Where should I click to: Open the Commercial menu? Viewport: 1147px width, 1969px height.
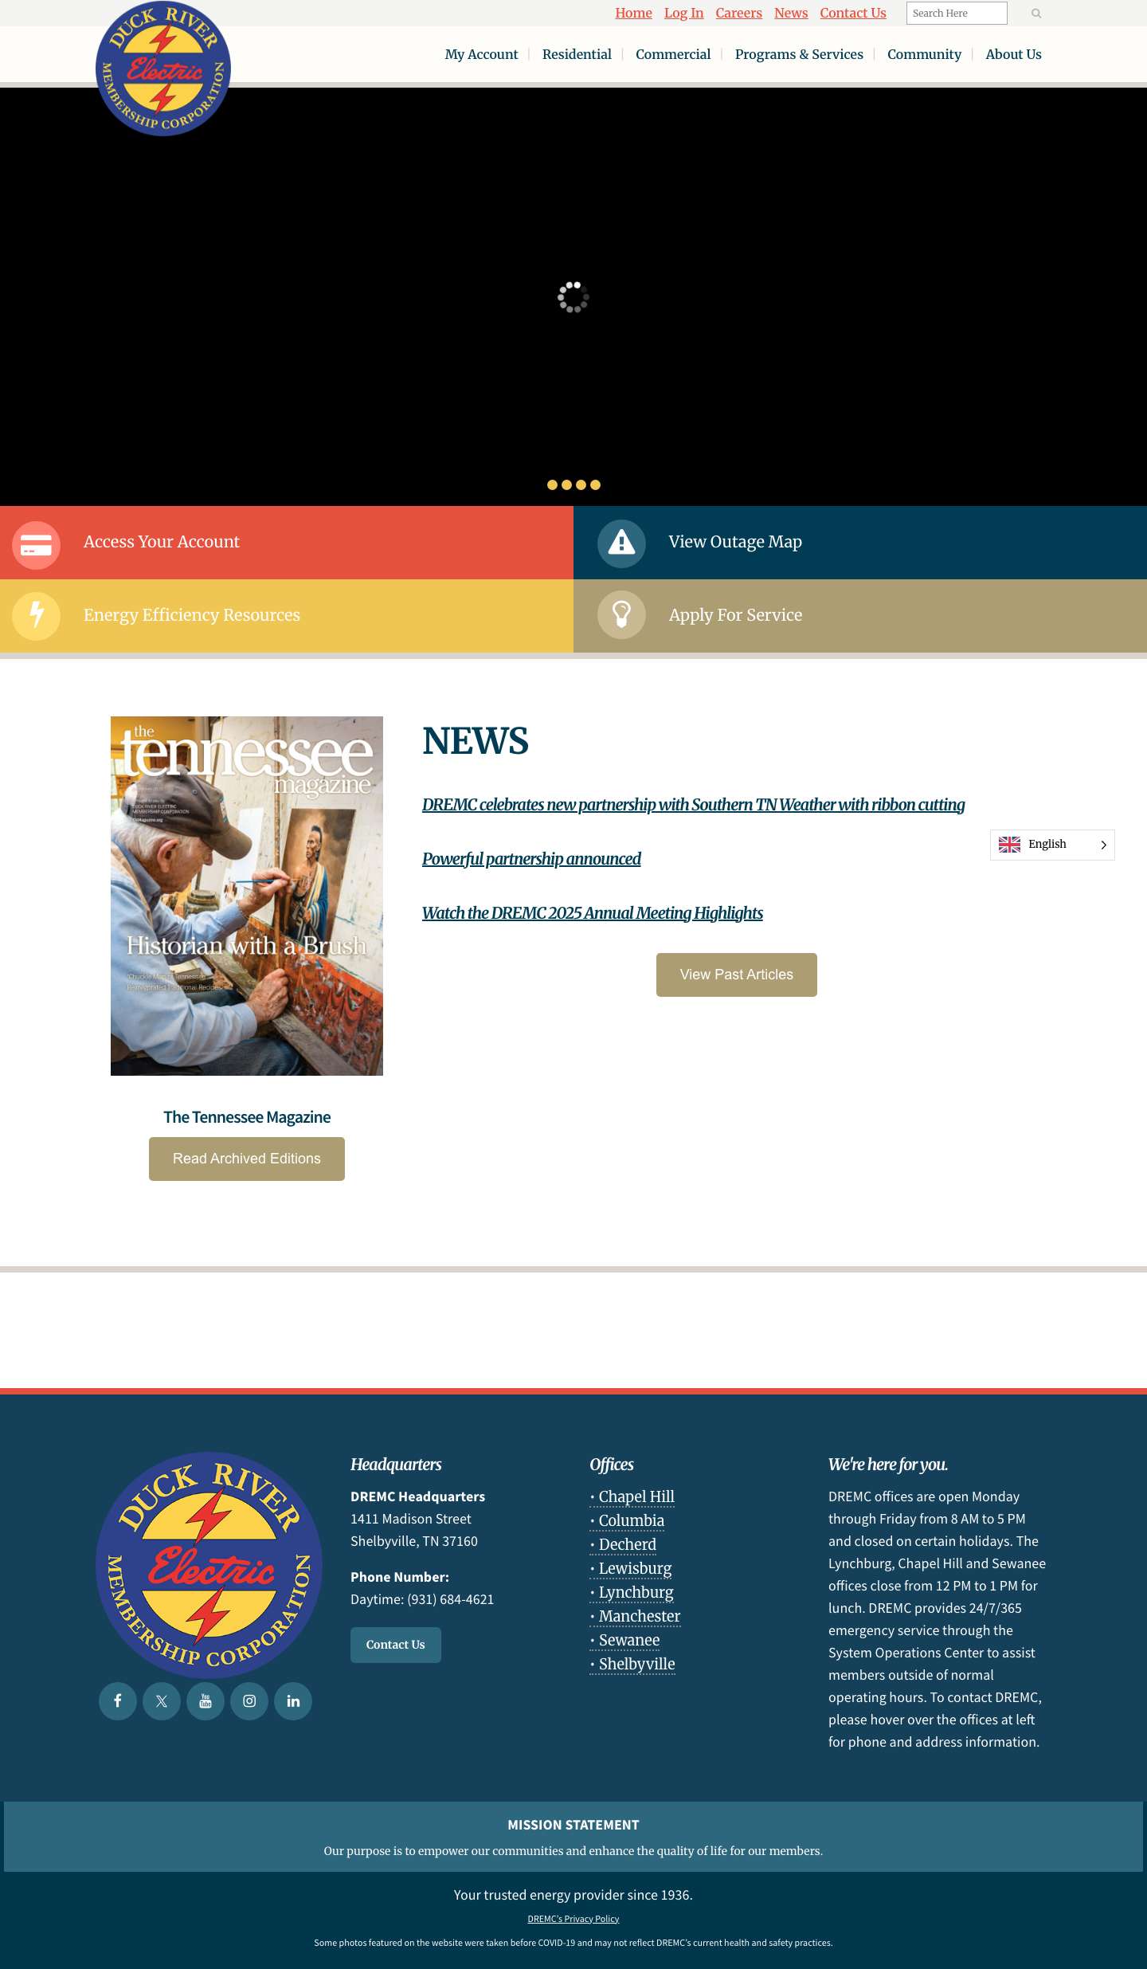pos(673,54)
